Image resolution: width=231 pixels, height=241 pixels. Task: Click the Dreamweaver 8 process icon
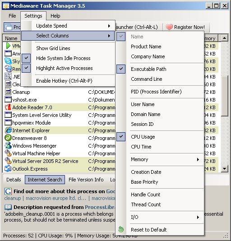tap(8, 138)
